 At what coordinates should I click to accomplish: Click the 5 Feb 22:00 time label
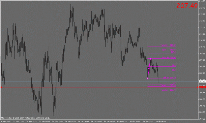[148, 122]
